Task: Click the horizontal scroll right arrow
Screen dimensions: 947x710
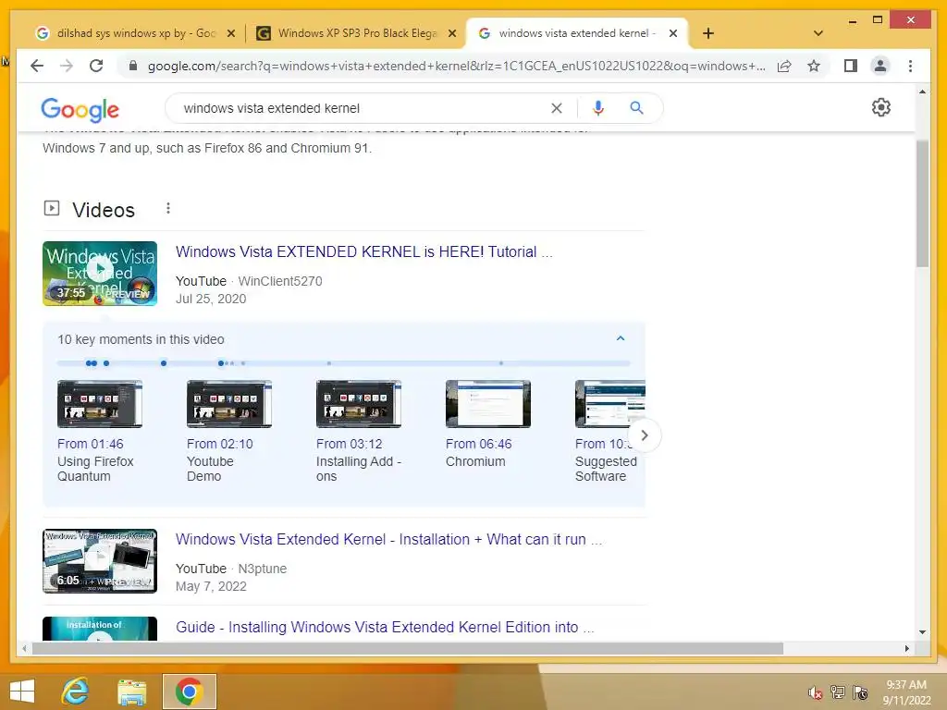Action: click(x=906, y=648)
